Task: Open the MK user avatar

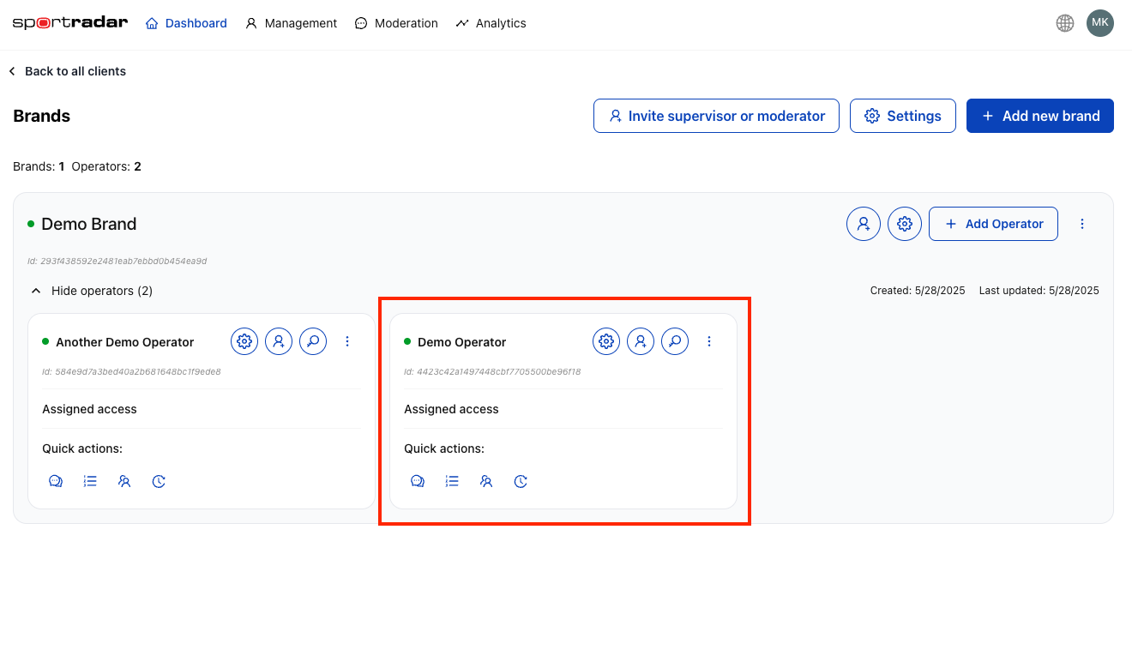Action: click(1100, 23)
